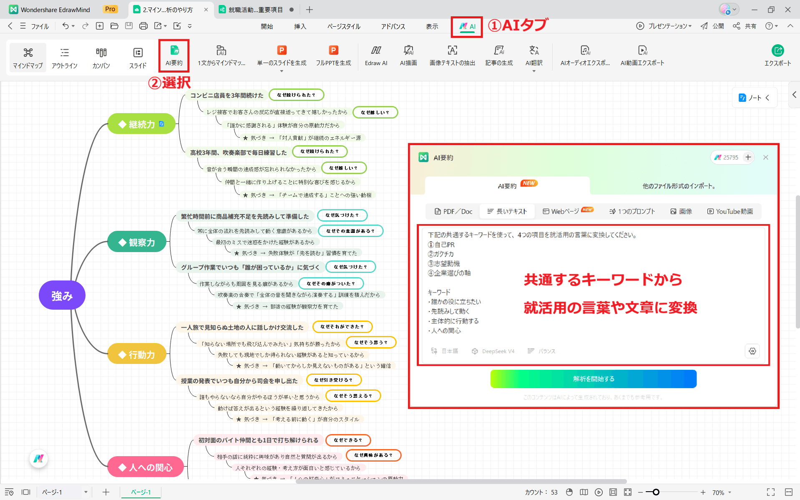Print the mind map
800x500 pixels.
pyautogui.click(x=143, y=26)
